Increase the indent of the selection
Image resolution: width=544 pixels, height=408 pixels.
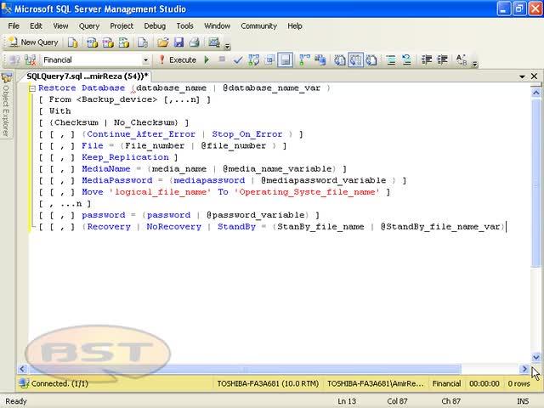pyautogui.click(x=442, y=60)
